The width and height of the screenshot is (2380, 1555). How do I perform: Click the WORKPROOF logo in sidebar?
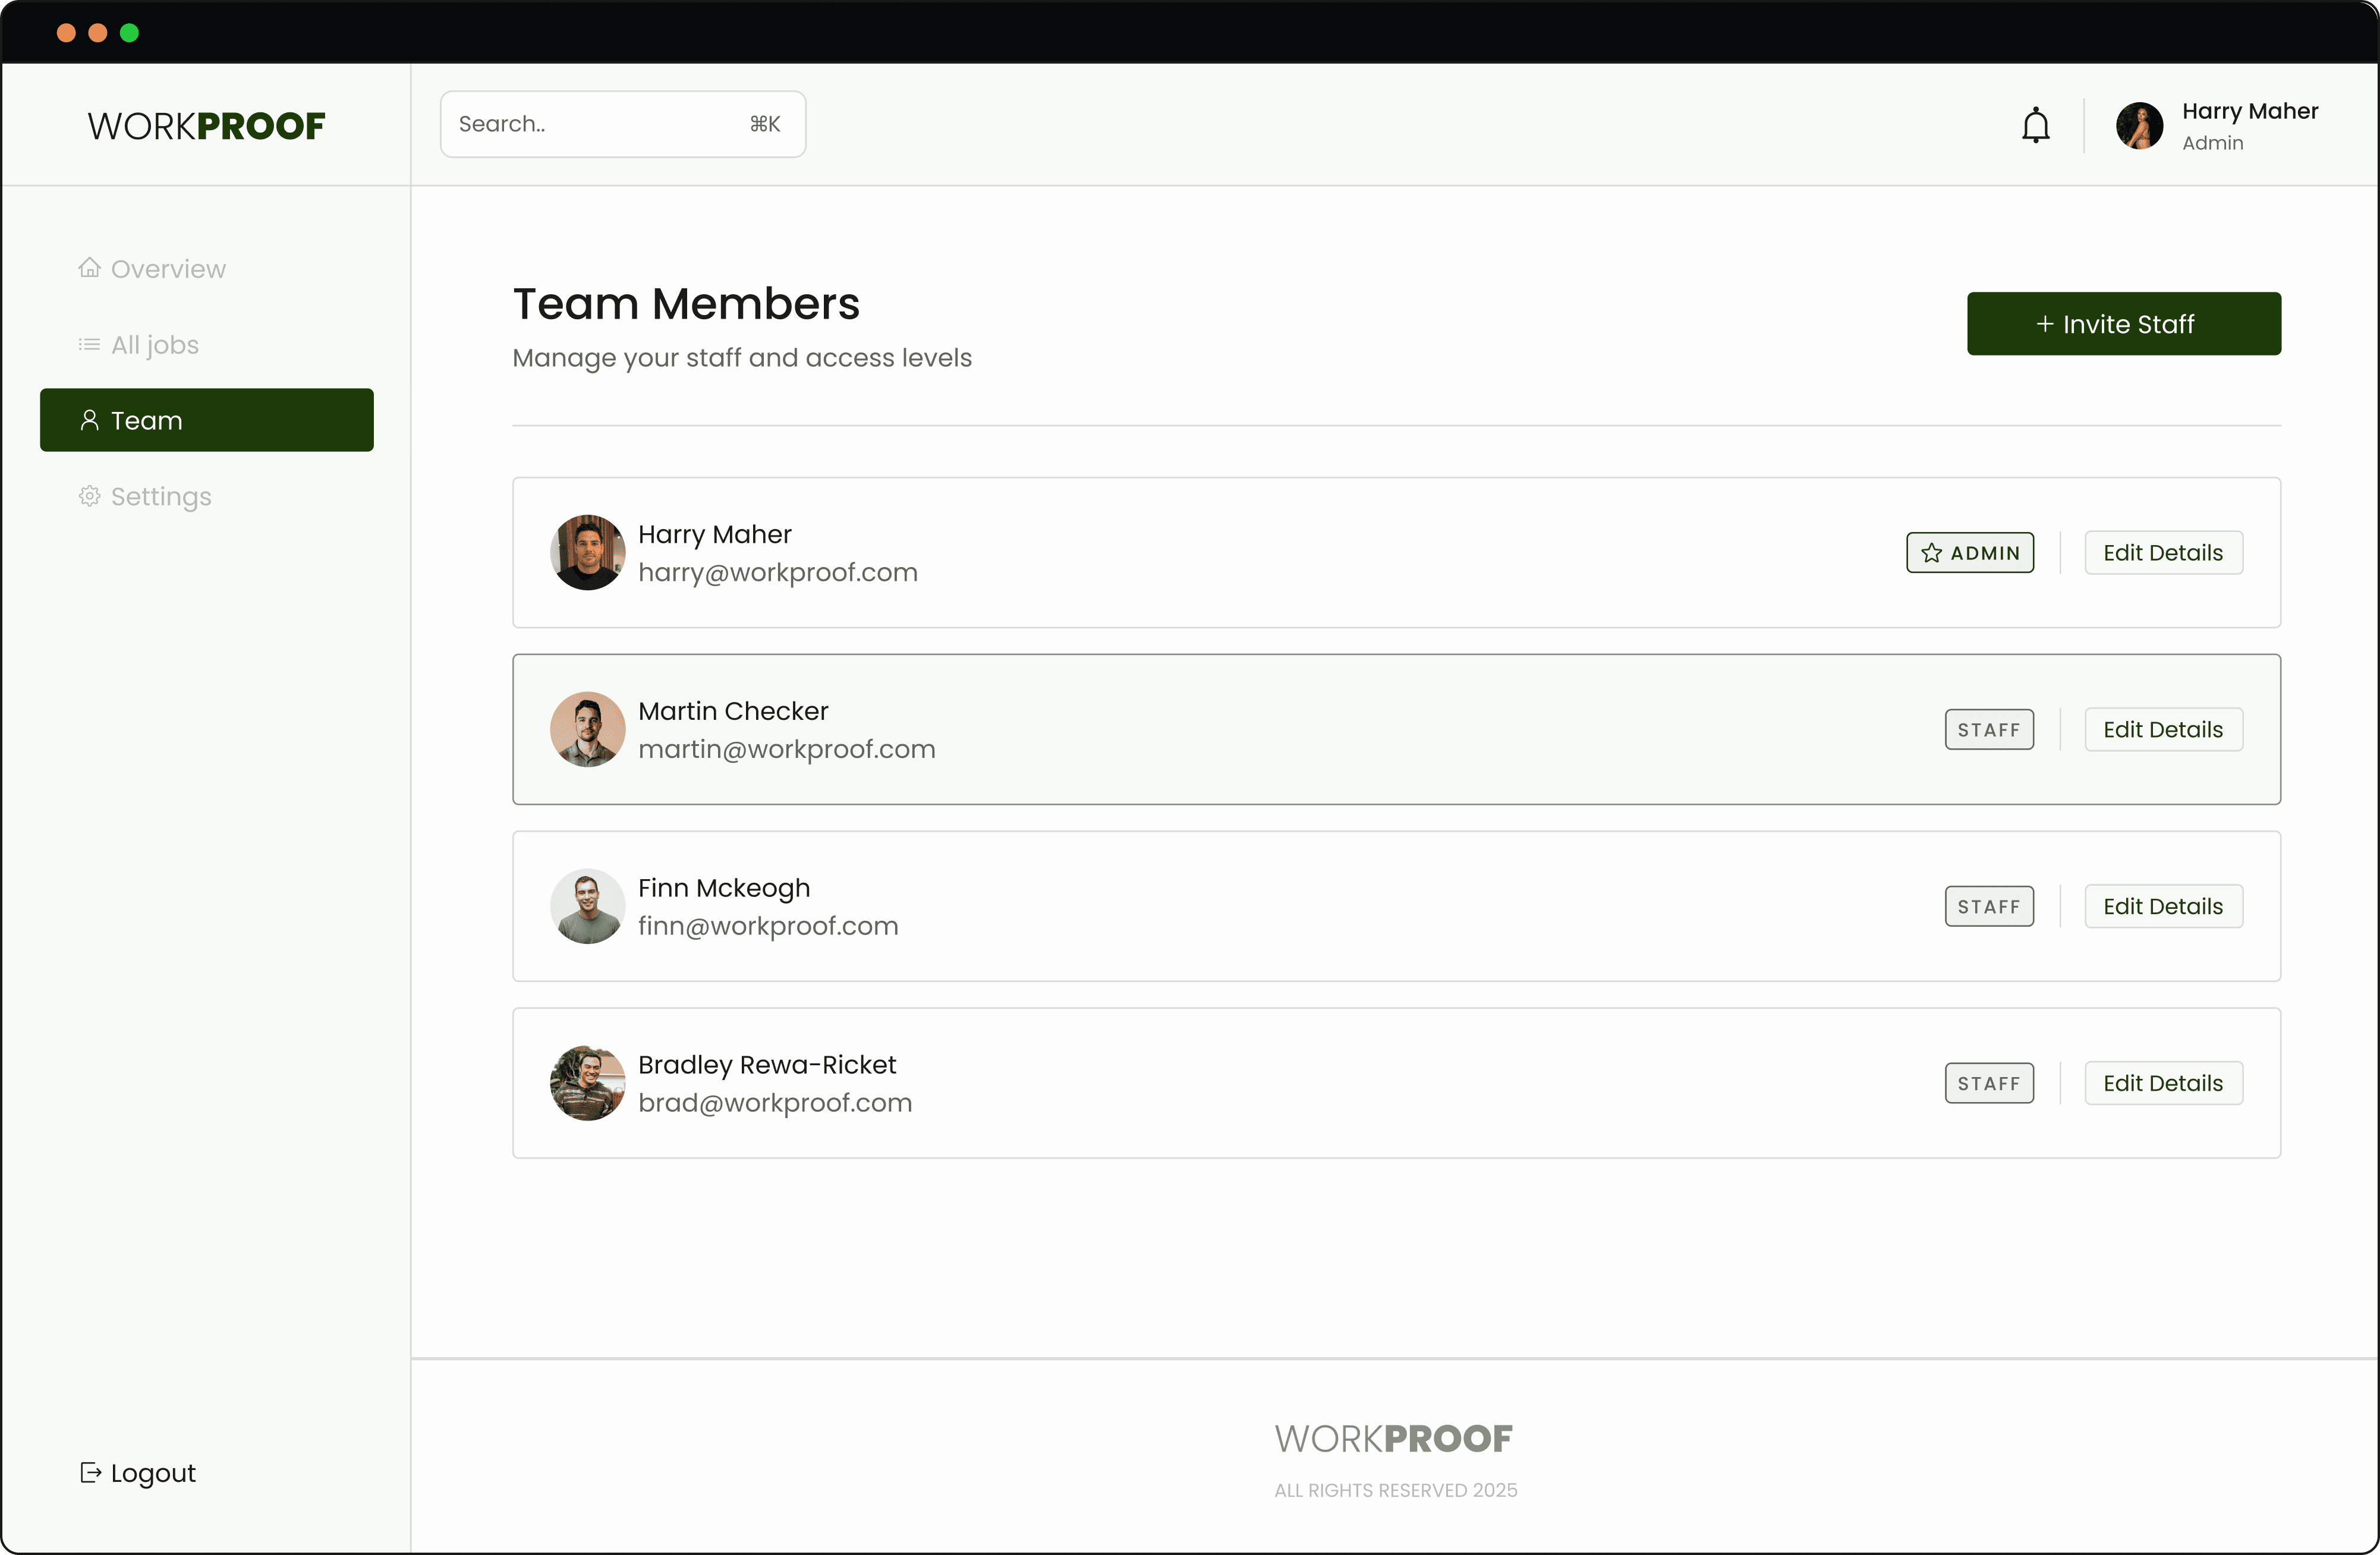coord(206,126)
